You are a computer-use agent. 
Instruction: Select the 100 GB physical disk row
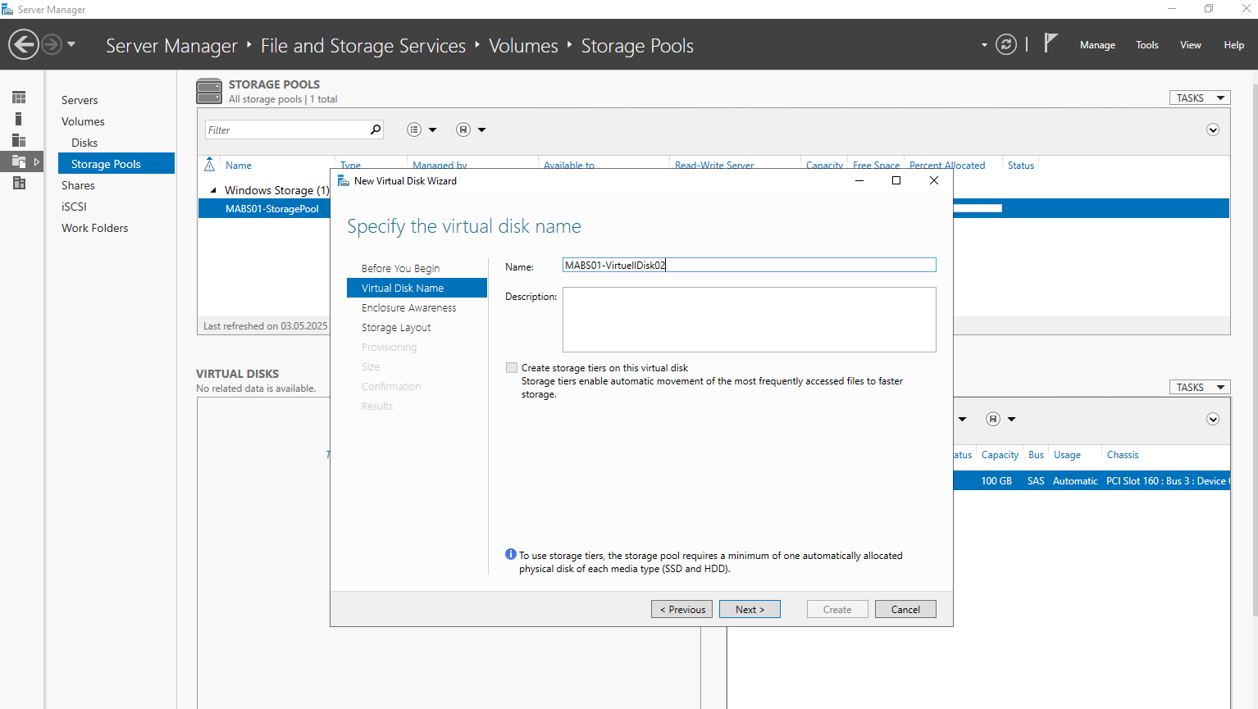1092,480
